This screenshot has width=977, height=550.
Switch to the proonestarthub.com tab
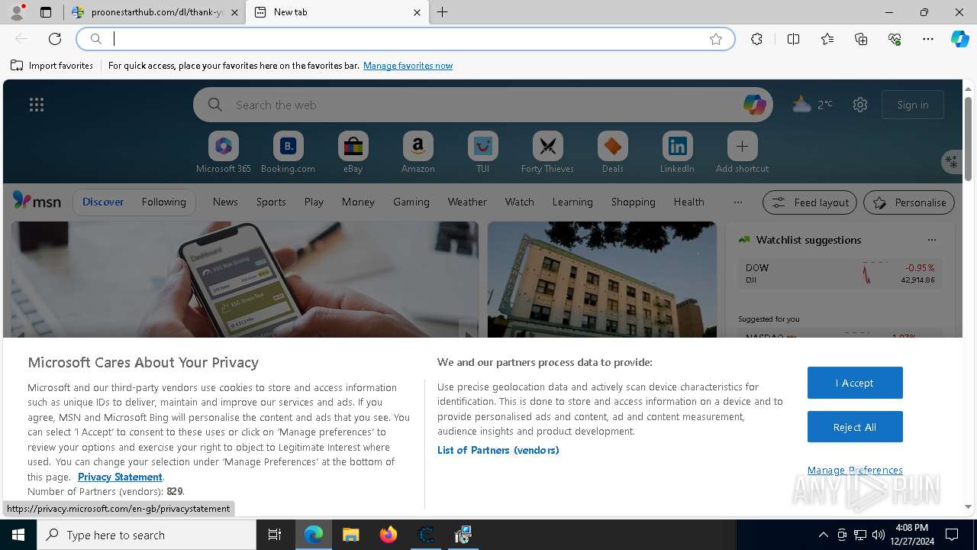coord(147,12)
